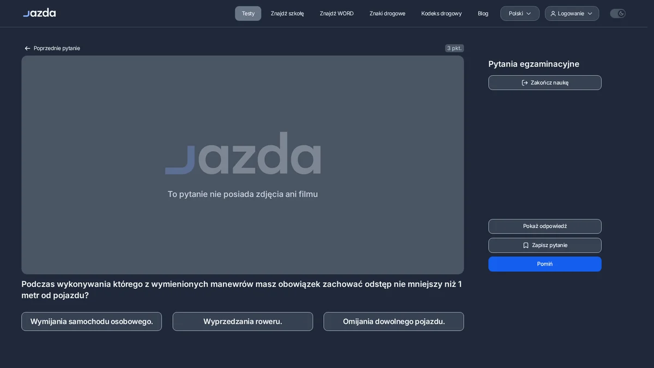
Task: Expand the Logowanie dropdown chevron
Action: pyautogui.click(x=590, y=14)
